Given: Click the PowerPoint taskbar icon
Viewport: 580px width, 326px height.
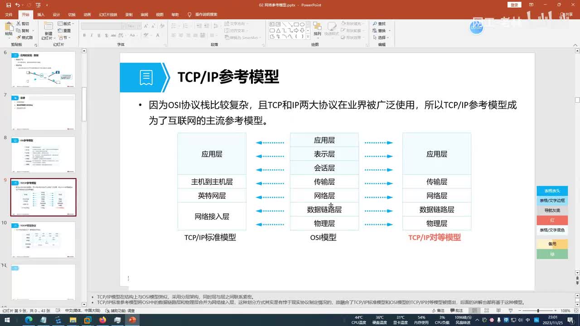Looking at the screenshot, I should click(132, 320).
